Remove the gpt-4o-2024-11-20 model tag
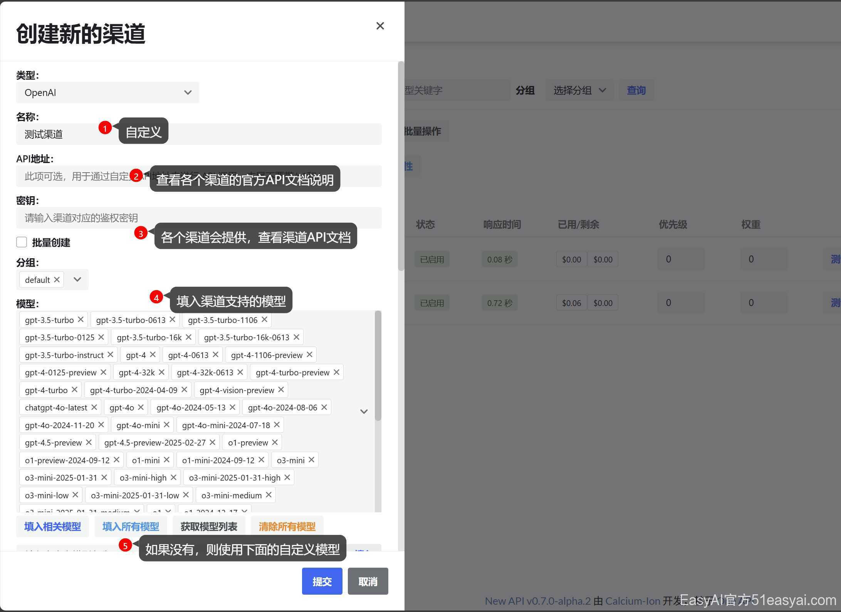Screen dimensions: 841x612 pos(101,425)
